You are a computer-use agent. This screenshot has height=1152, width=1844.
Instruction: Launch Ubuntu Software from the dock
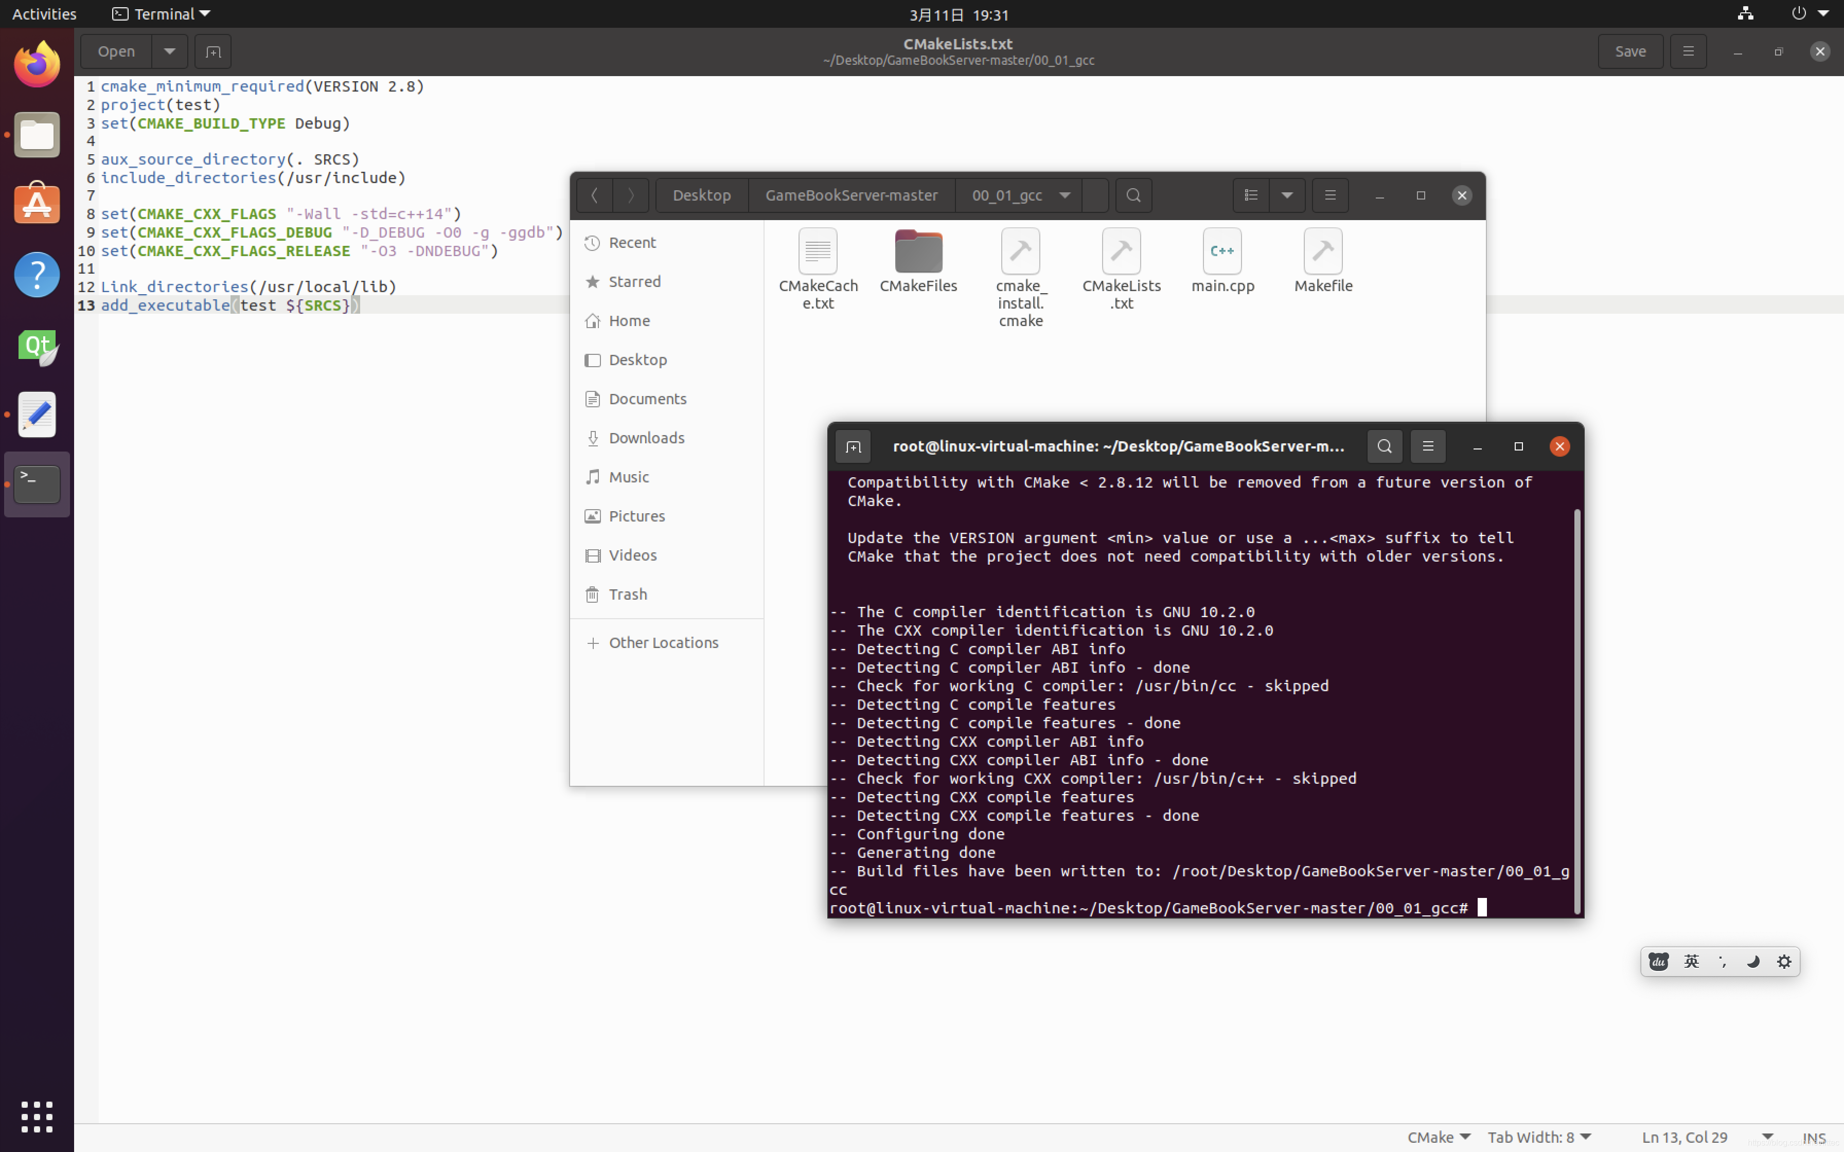click(37, 204)
